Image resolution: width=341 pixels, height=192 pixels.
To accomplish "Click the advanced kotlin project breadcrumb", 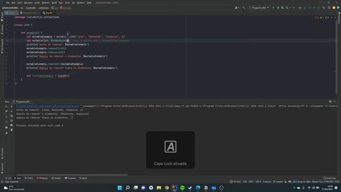I will [10, 8].
